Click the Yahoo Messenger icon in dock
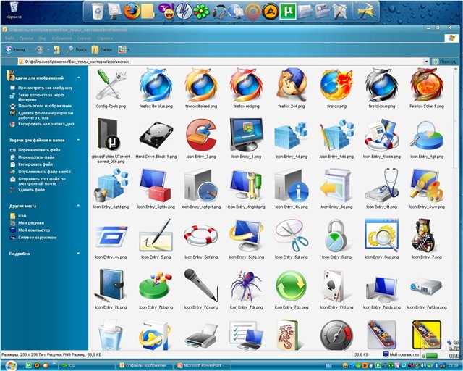The image size is (463, 371). pyautogui.click(x=166, y=12)
